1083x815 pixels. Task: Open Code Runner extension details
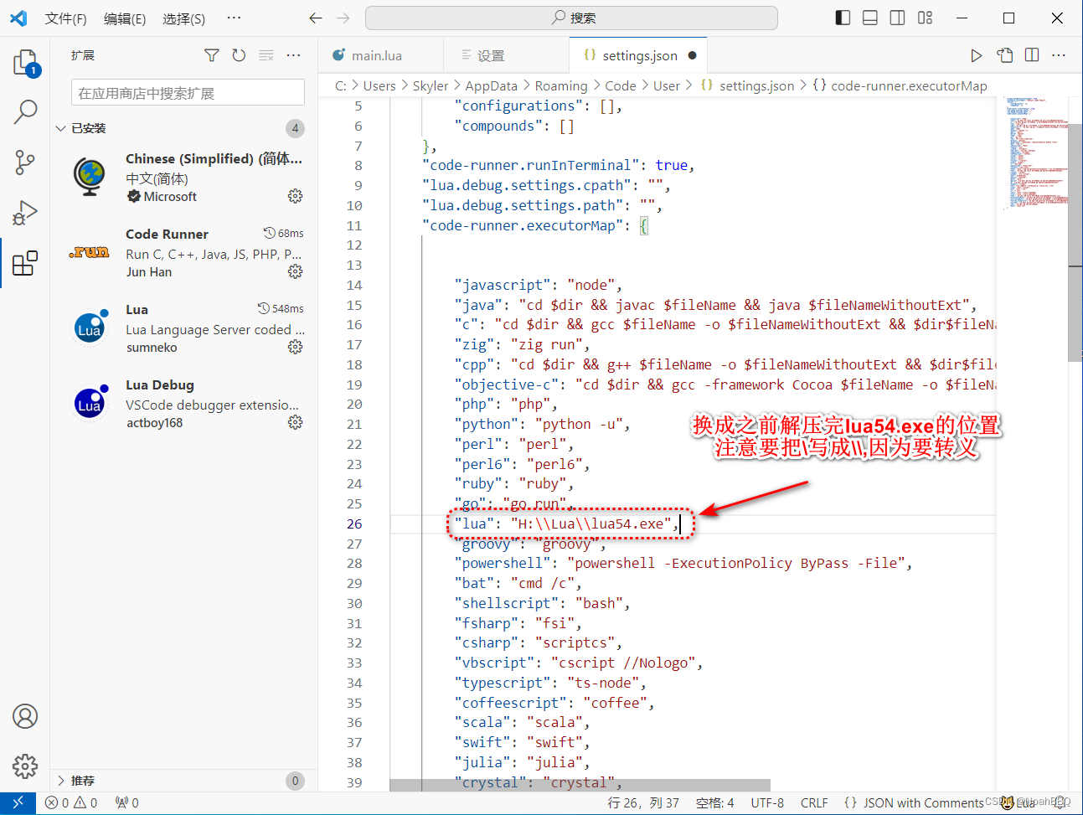point(184,253)
